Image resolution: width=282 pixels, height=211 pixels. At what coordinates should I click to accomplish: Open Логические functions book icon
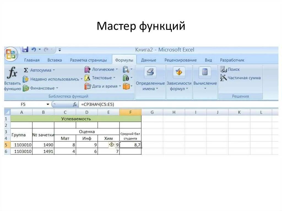tap(87, 69)
